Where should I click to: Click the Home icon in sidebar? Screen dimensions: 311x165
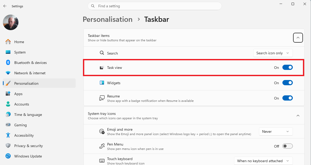(x=8, y=42)
